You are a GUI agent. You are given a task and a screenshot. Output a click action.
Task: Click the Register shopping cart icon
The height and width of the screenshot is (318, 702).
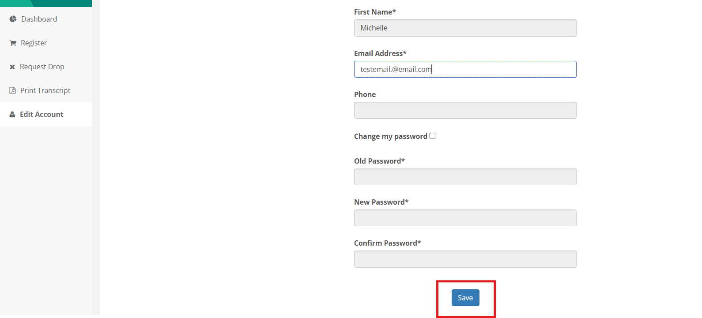coord(13,43)
